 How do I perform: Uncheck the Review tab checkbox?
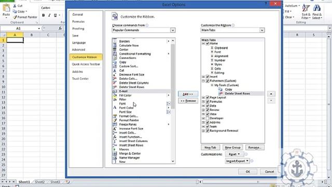coord(208,110)
